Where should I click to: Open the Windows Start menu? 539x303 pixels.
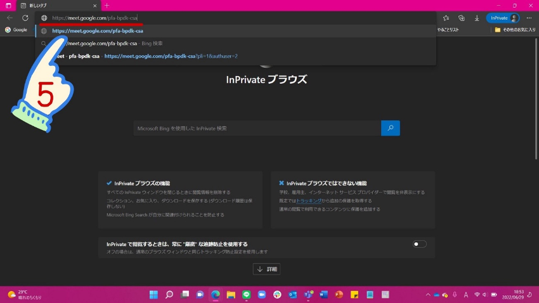pos(153,294)
